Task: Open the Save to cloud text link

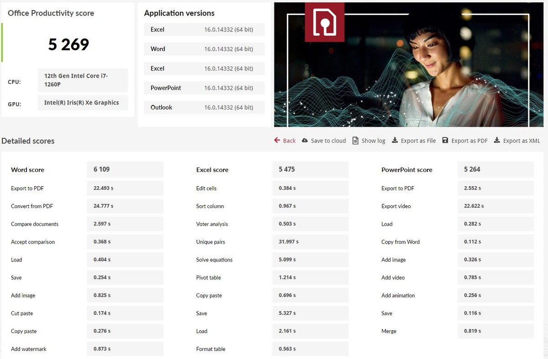Action: pos(328,141)
